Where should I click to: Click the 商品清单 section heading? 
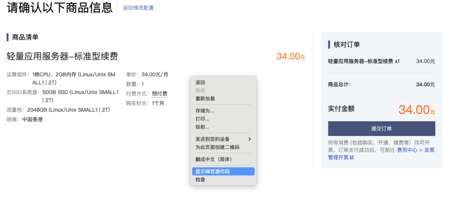tap(25, 37)
